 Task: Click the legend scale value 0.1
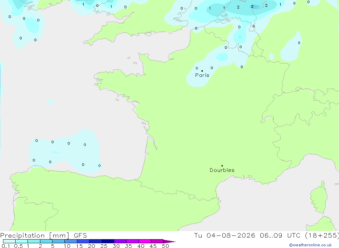[6, 246]
